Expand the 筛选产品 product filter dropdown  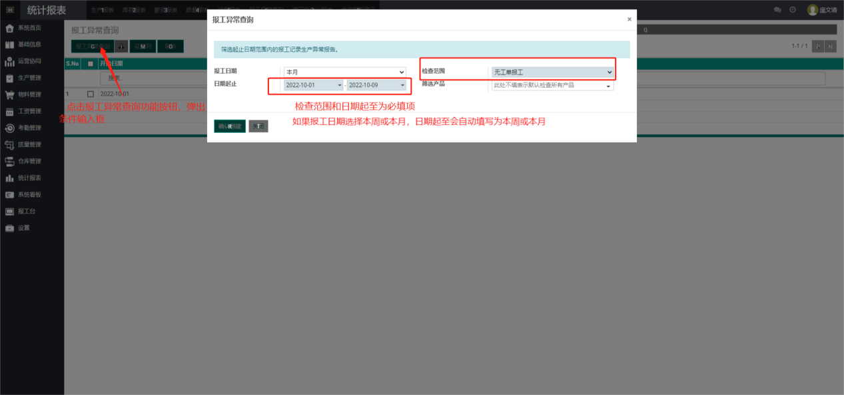[552, 86]
